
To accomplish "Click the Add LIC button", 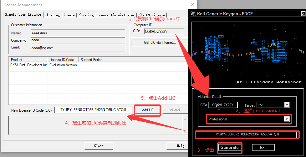I will click(x=148, y=110).
